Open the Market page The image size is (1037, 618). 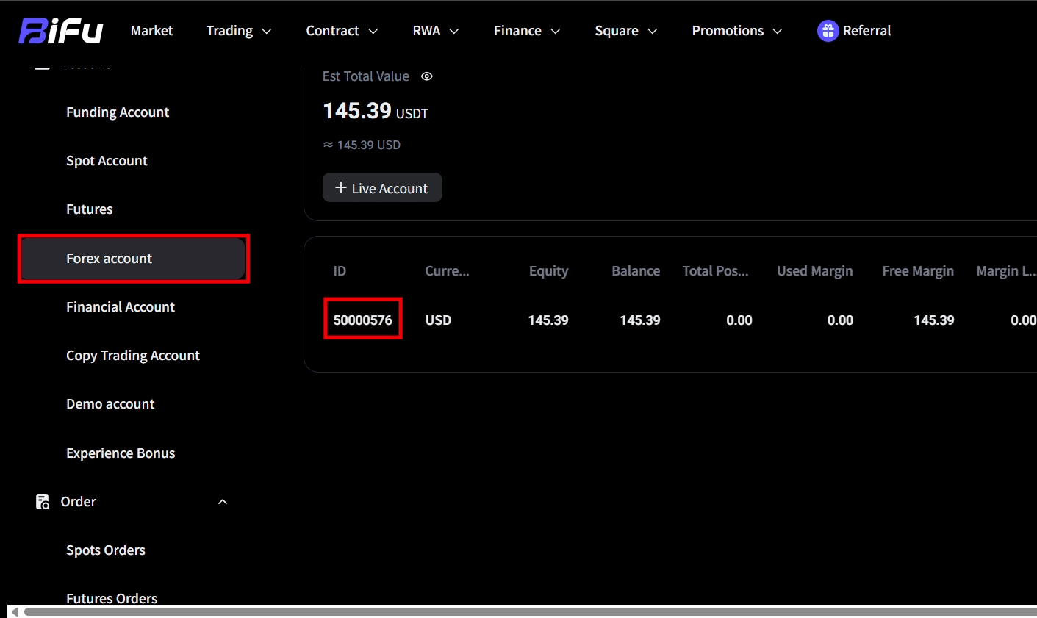151,31
